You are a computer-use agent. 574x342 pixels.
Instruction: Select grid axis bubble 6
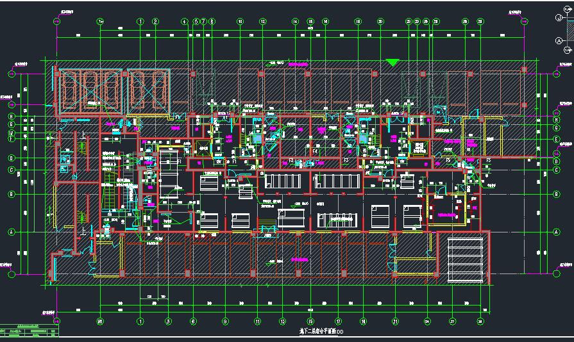click(x=193, y=321)
